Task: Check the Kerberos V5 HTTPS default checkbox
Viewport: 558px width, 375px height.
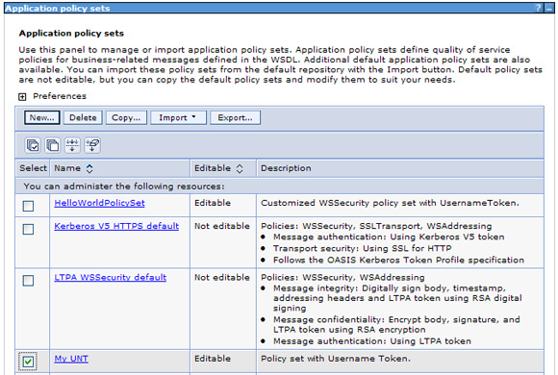Action: [x=28, y=229]
